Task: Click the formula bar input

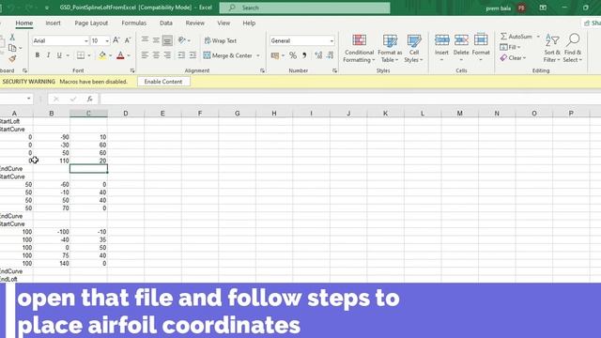Action: click(x=350, y=99)
